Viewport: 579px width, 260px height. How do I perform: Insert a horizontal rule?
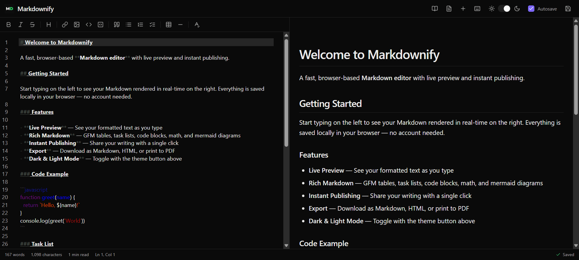(x=181, y=25)
